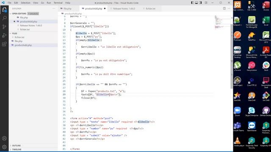Open the Explorer view in activity bar
Image resolution: width=271 pixels, height=152 pixels.
(x=4, y=10)
